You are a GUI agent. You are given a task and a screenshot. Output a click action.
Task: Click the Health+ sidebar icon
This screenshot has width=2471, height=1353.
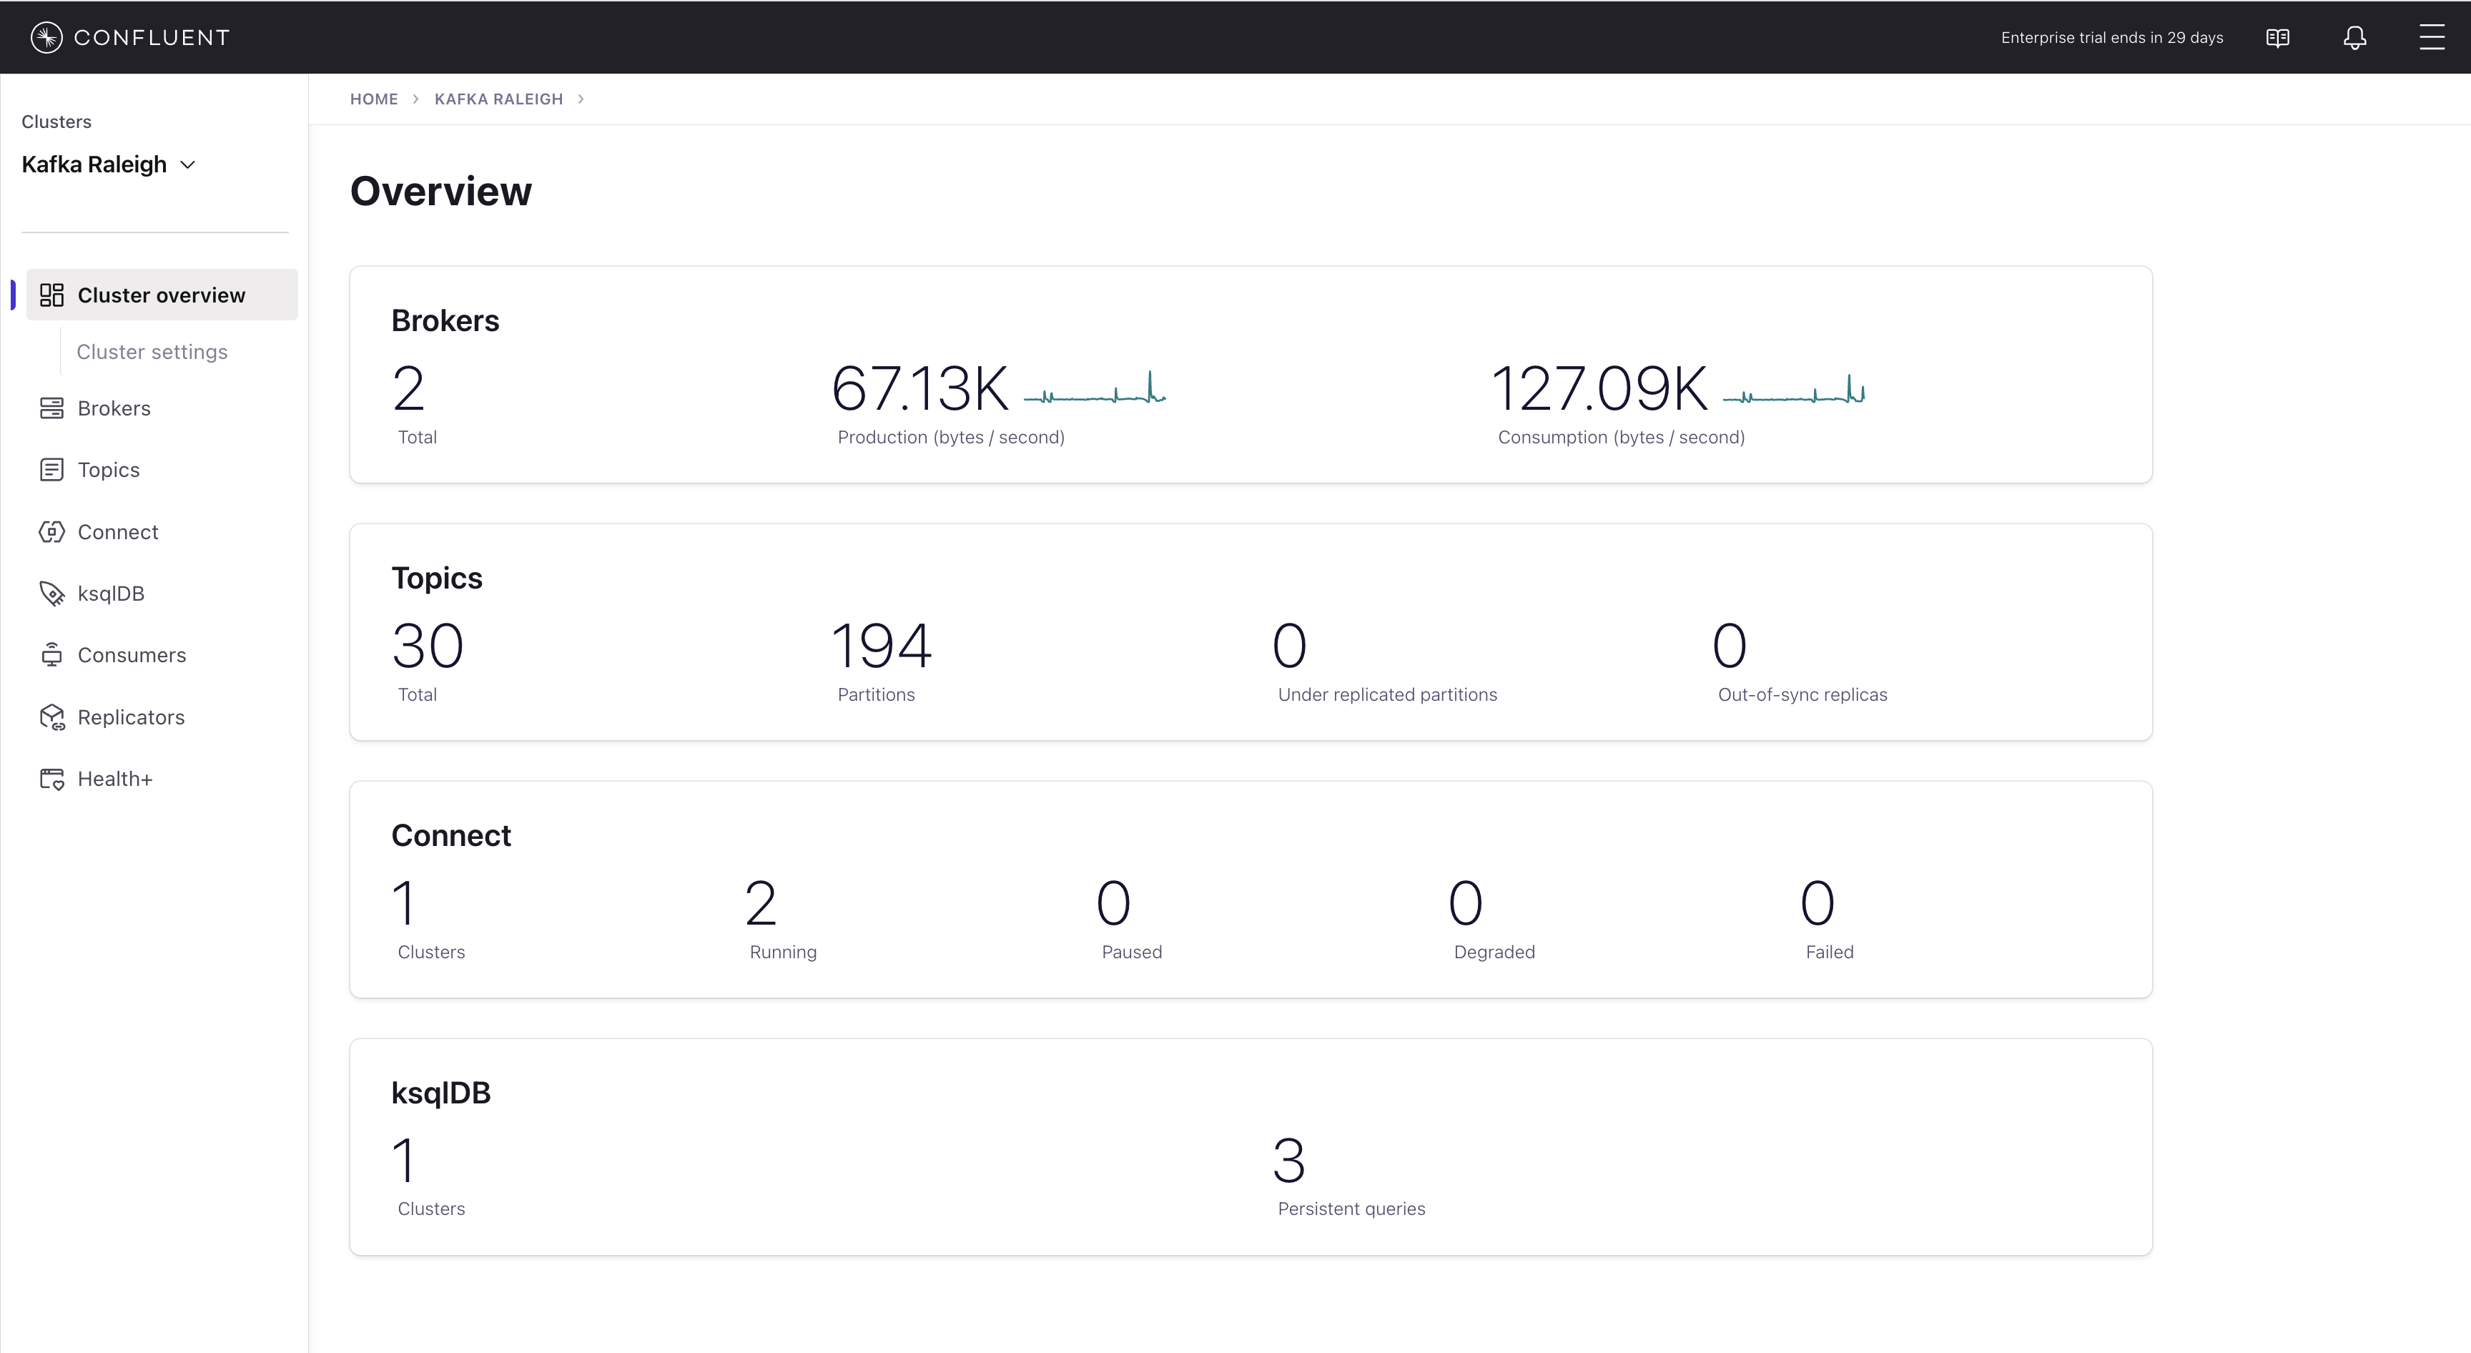tap(51, 779)
